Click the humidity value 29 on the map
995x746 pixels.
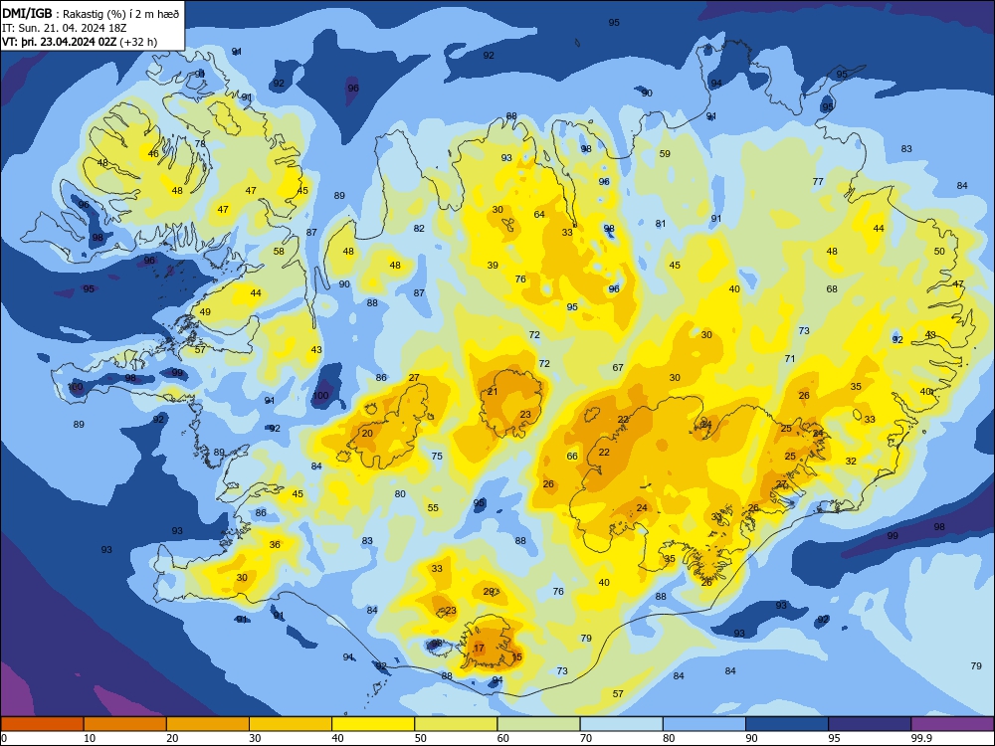(x=490, y=592)
